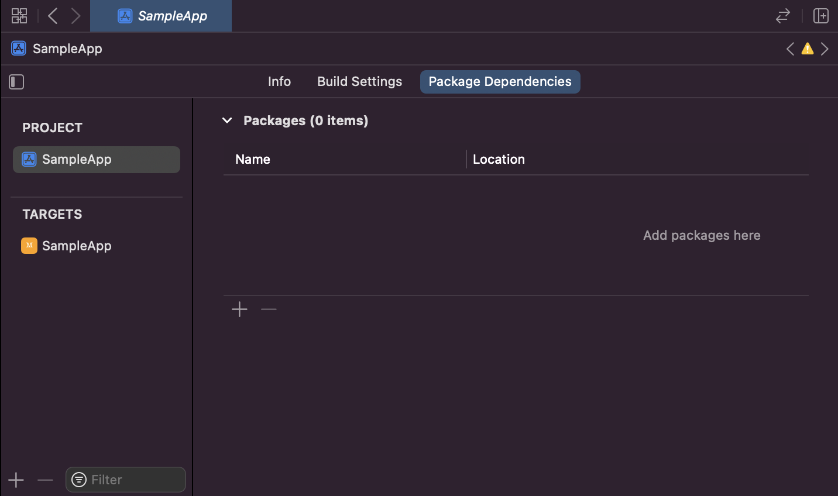This screenshot has width=838, height=496.
Task: Jump to previous issue arrow
Action: [x=790, y=49]
